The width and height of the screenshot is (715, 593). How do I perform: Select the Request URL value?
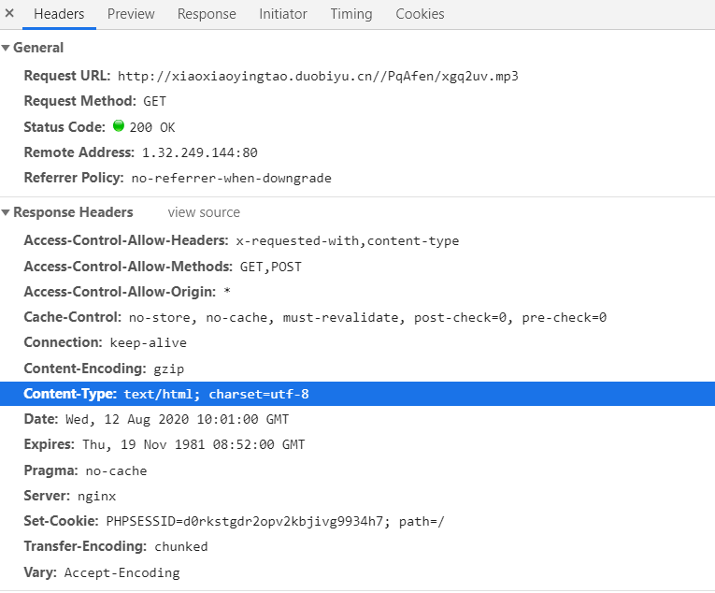click(x=318, y=77)
